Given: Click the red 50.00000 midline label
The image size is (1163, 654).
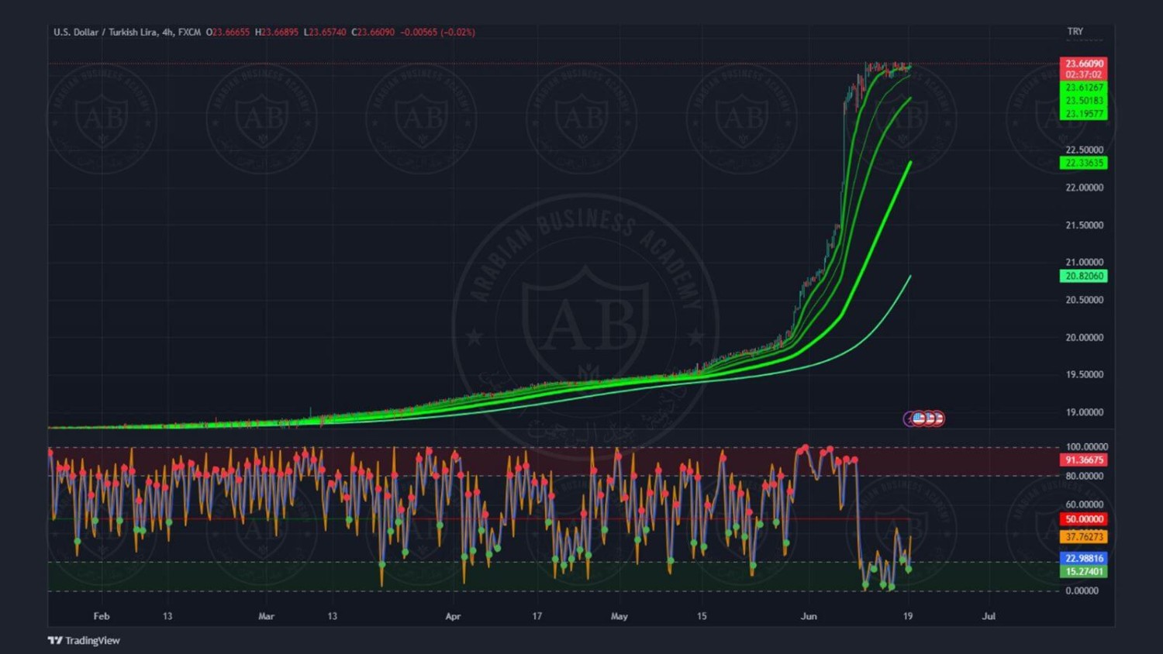Looking at the screenshot, I should click(x=1083, y=519).
